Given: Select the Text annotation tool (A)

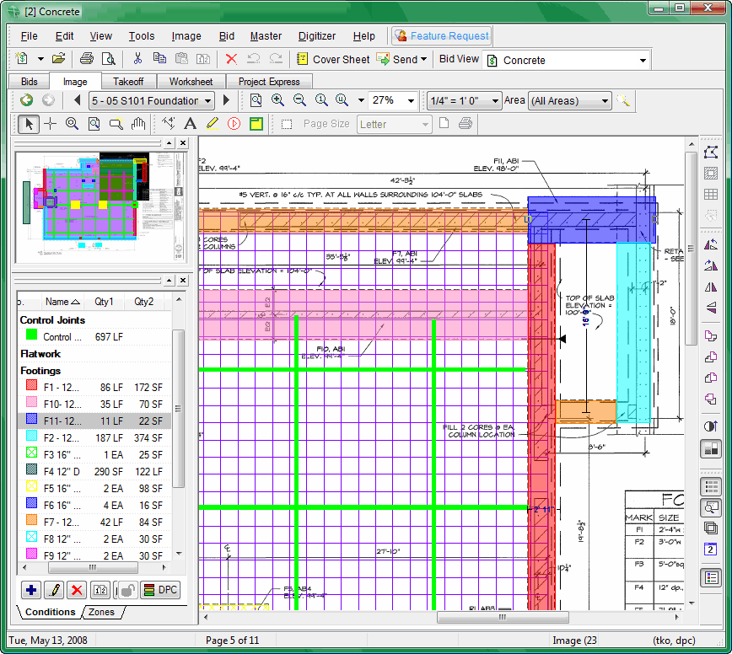Looking at the screenshot, I should point(190,124).
